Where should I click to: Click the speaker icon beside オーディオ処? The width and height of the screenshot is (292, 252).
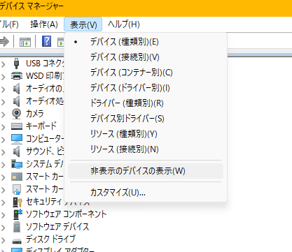pyautogui.click(x=16, y=101)
